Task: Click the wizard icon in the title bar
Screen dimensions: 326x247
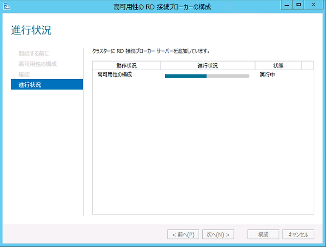Action: [x=7, y=7]
